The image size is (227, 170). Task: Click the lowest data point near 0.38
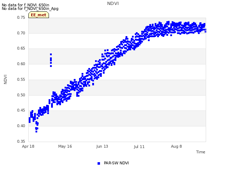click(x=36, y=131)
